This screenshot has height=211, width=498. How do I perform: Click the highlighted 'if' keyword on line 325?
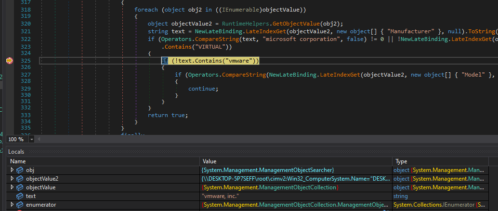165,61
